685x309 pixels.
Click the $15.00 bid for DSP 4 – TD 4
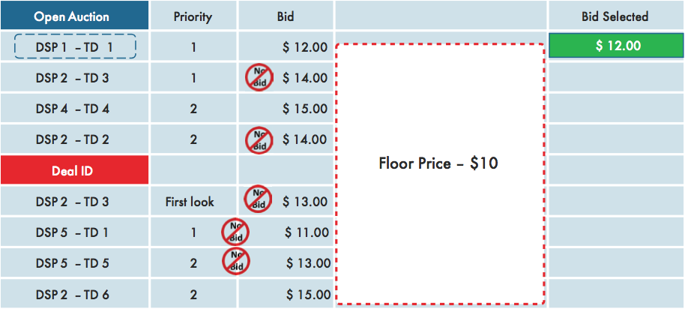click(x=305, y=109)
